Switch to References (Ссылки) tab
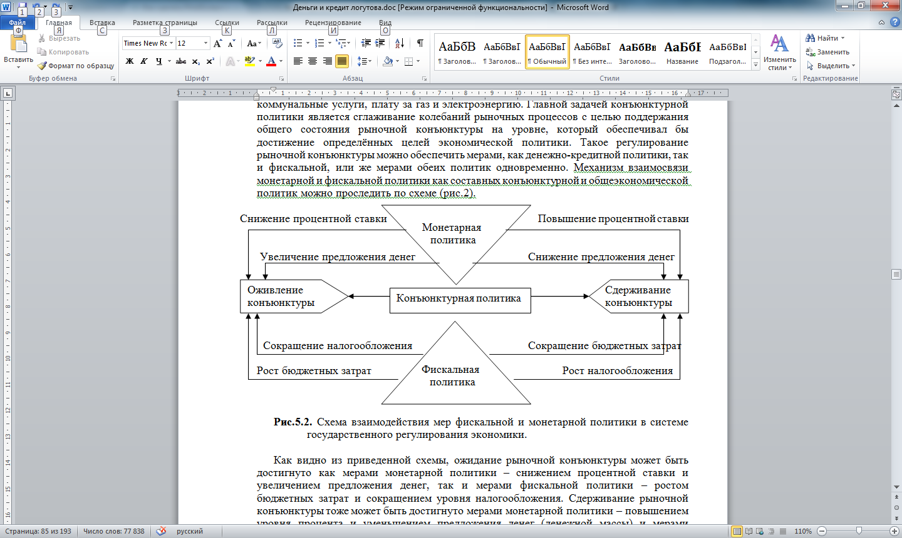902x538 pixels. [227, 23]
